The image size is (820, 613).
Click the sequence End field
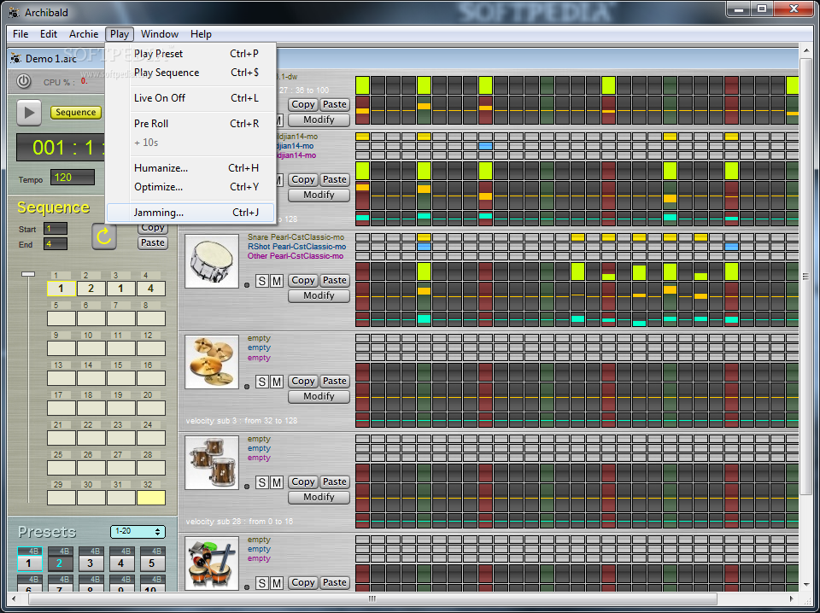point(56,244)
